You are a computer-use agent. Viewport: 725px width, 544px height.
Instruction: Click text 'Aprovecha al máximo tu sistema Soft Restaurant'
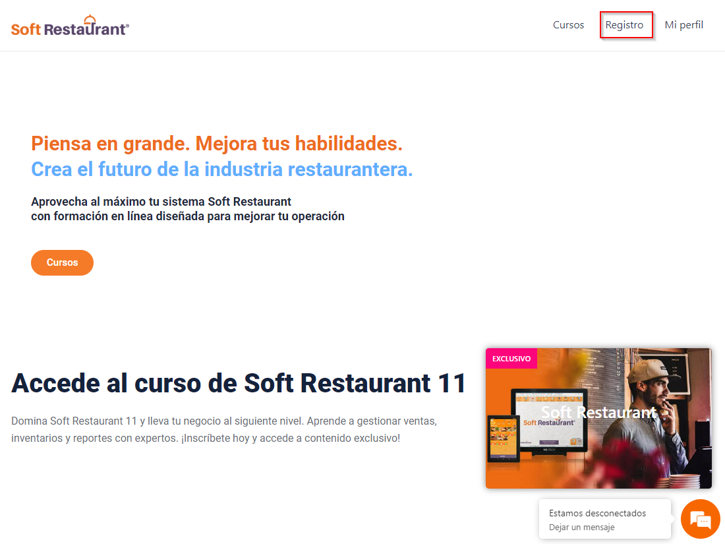pyautogui.click(x=161, y=202)
